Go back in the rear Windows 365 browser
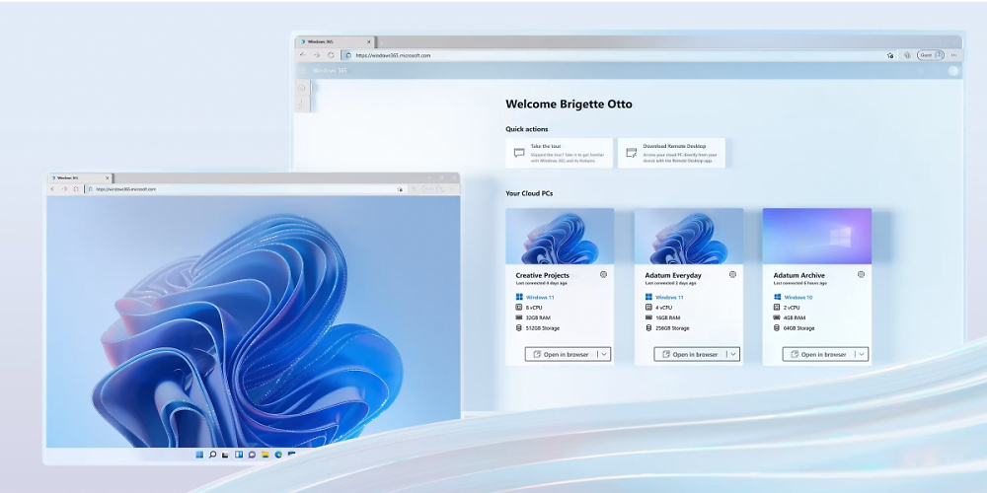Image resolution: width=987 pixels, height=493 pixels. click(303, 55)
